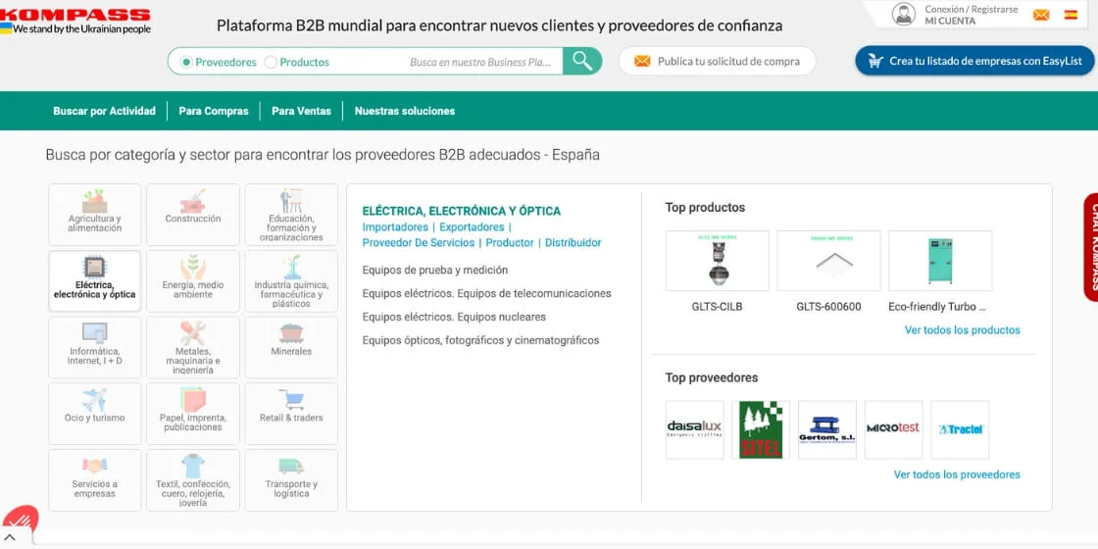Viewport: 1098px width, 549px height.
Task: Open the Para Ventas menu
Action: [x=301, y=111]
